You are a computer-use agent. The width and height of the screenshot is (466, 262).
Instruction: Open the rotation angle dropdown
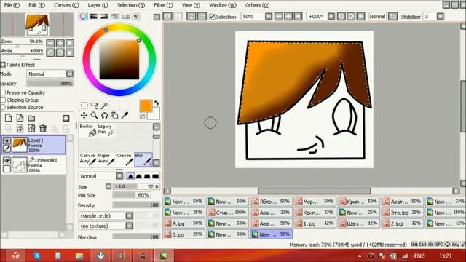coord(331,16)
